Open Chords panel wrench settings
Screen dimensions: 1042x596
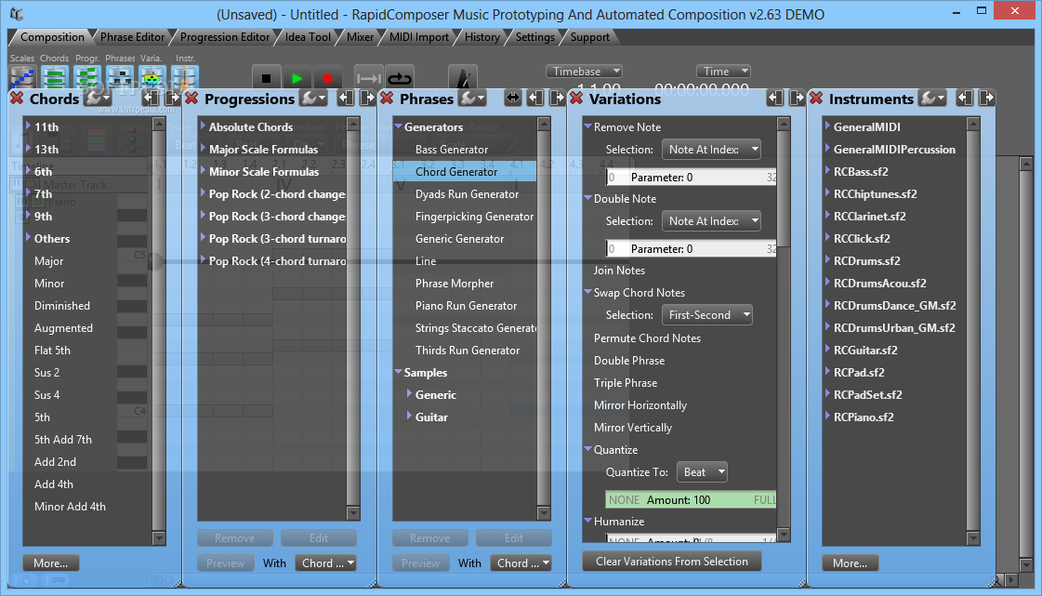(x=98, y=99)
